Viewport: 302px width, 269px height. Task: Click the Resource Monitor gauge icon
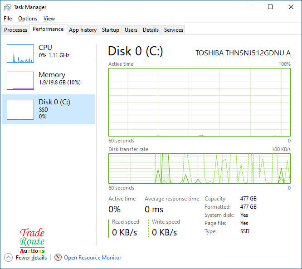[58, 258]
